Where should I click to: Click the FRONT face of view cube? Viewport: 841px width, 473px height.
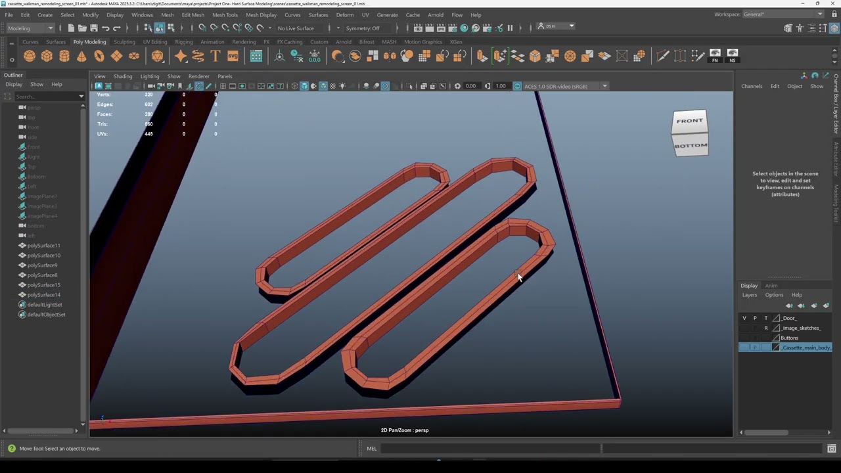point(689,121)
